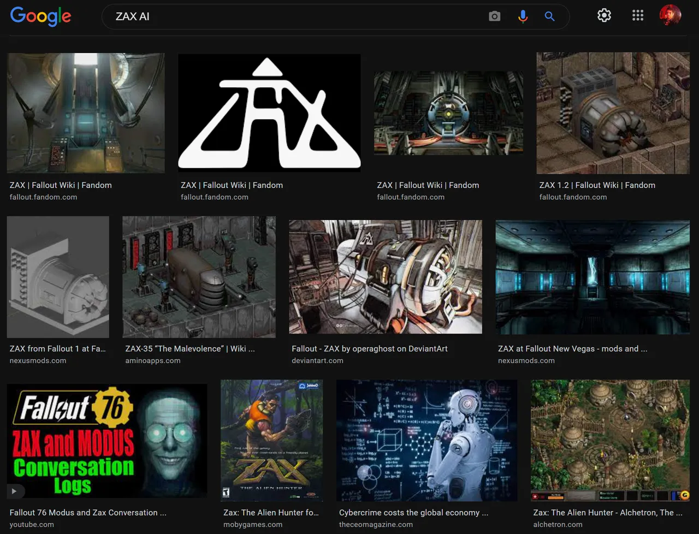Click alchetron.com source text
Image resolution: width=699 pixels, height=534 pixels.
[x=558, y=524]
